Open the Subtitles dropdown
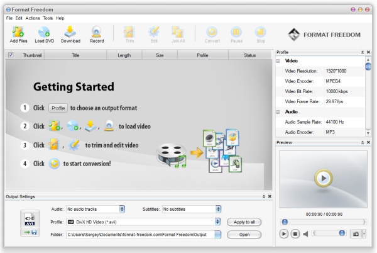Viewport: 377px width, 253px height. tap(218, 209)
